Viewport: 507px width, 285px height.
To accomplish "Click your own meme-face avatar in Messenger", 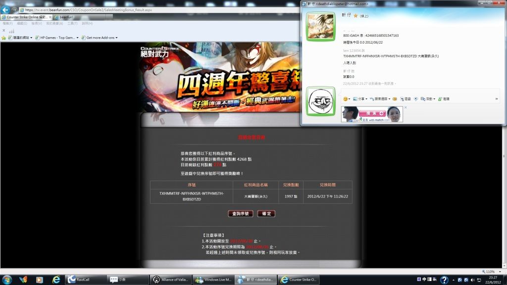I will tap(321, 101).
